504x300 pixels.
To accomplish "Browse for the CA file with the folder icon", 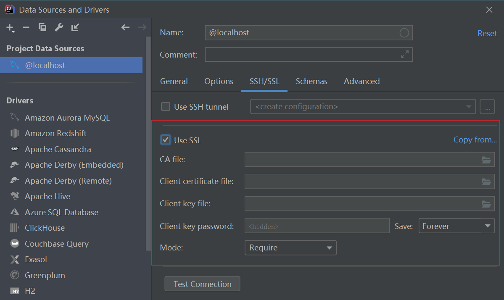I will point(486,160).
